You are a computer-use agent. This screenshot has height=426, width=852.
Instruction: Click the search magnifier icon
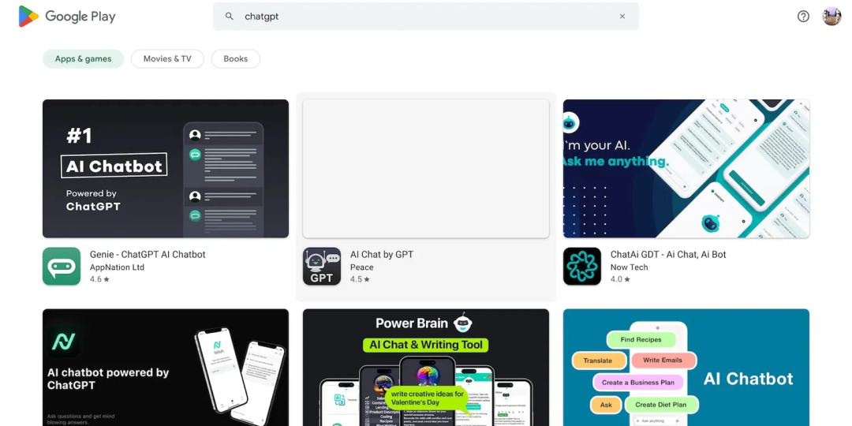pyautogui.click(x=230, y=17)
